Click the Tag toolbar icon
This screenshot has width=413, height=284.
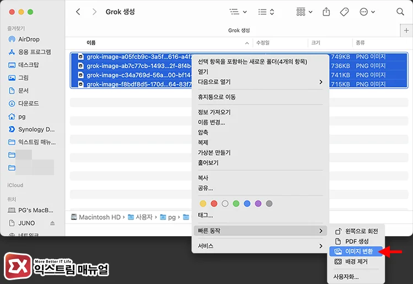344,12
